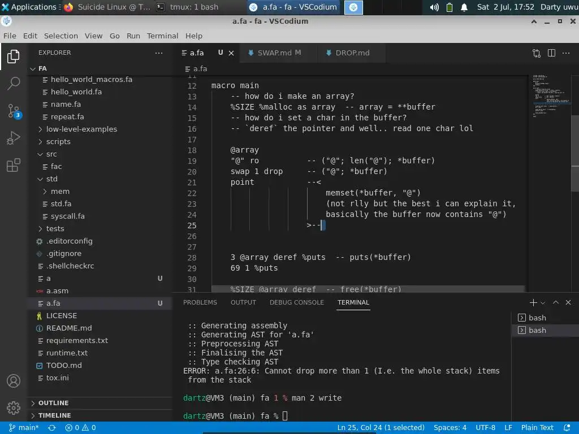Open syscall.fa in explorer
The width and height of the screenshot is (579, 434).
pyautogui.click(x=100, y=216)
